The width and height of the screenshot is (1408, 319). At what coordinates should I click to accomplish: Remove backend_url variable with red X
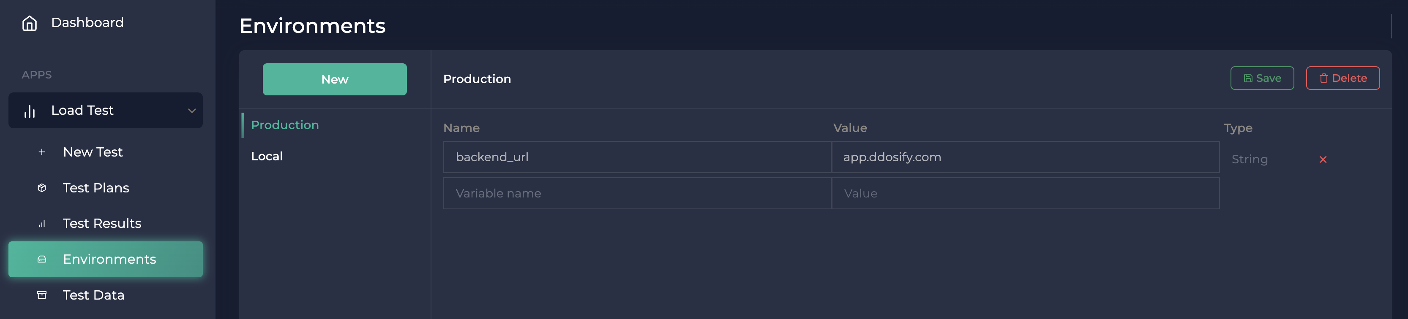1323,159
